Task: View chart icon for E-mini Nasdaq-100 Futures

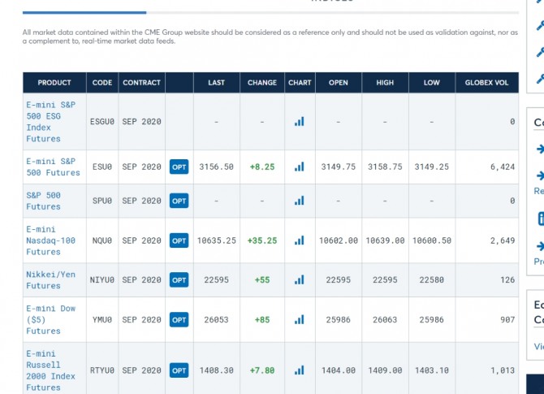Action: pyautogui.click(x=300, y=240)
